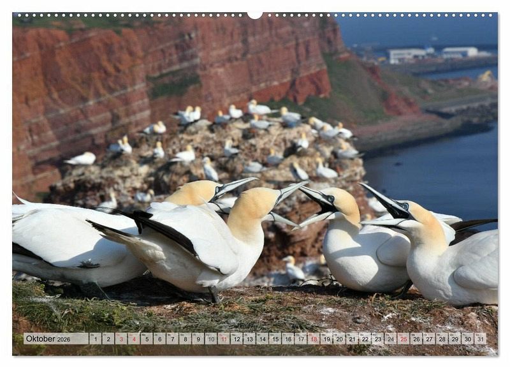Pick day 14 in the calendar strip
The height and width of the screenshot is (368, 510).
click(262, 339)
